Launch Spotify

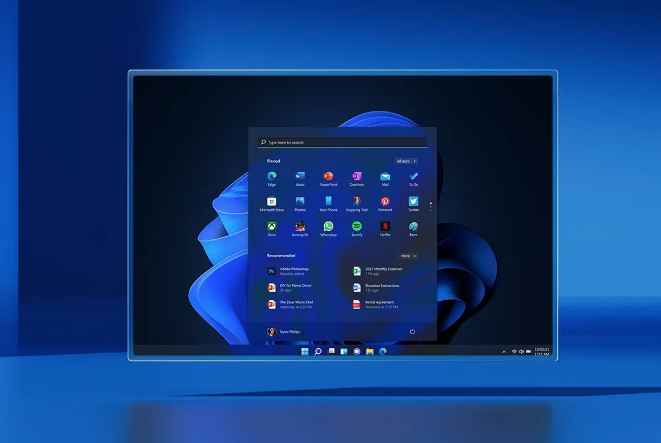click(x=357, y=229)
